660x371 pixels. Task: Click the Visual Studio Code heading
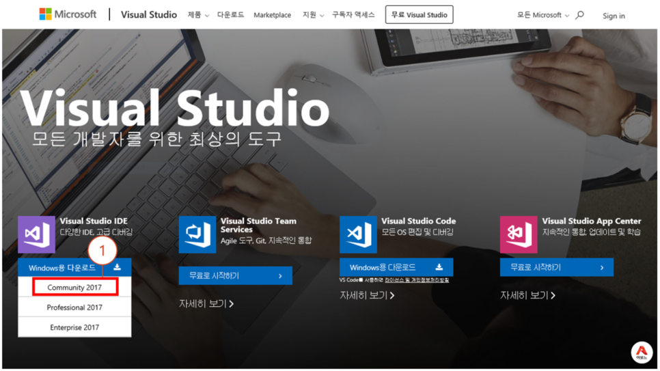point(418,221)
